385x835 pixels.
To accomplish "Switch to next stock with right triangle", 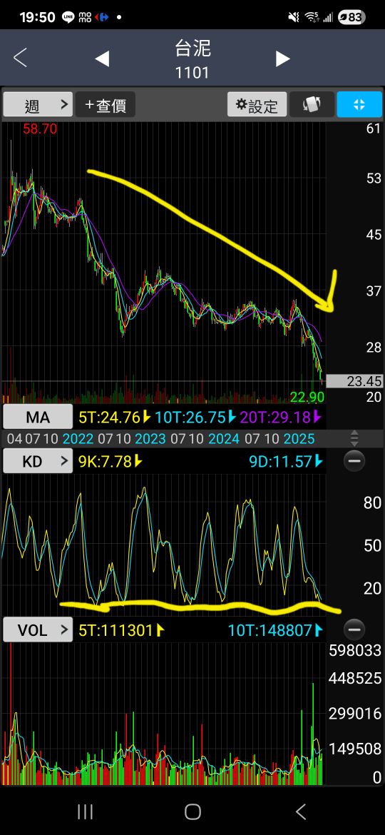I will [x=283, y=59].
